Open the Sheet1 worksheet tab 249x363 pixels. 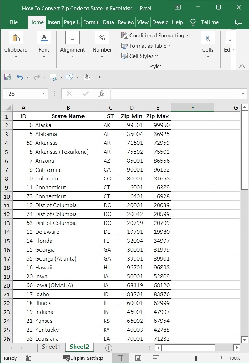[x=51, y=347]
